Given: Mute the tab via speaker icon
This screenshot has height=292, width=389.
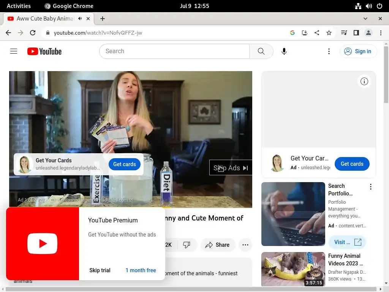Looking at the screenshot, I should (80, 19).
